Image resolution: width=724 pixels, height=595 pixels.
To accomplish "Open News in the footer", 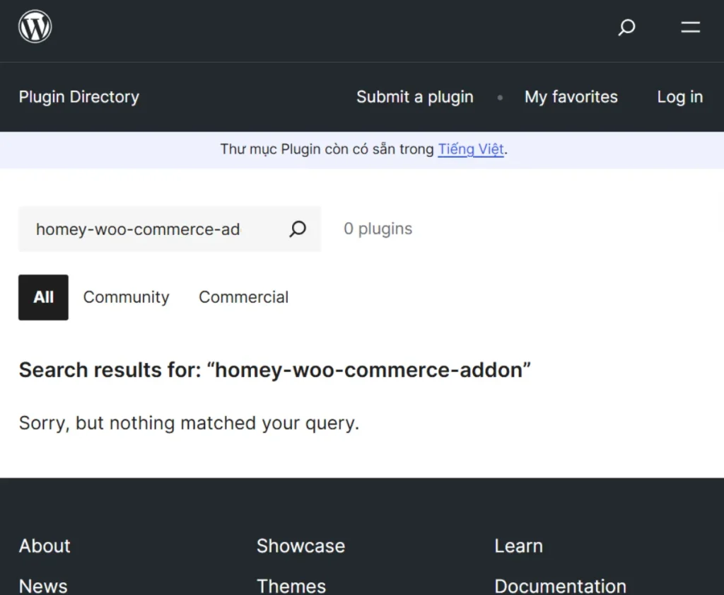I will click(x=43, y=586).
